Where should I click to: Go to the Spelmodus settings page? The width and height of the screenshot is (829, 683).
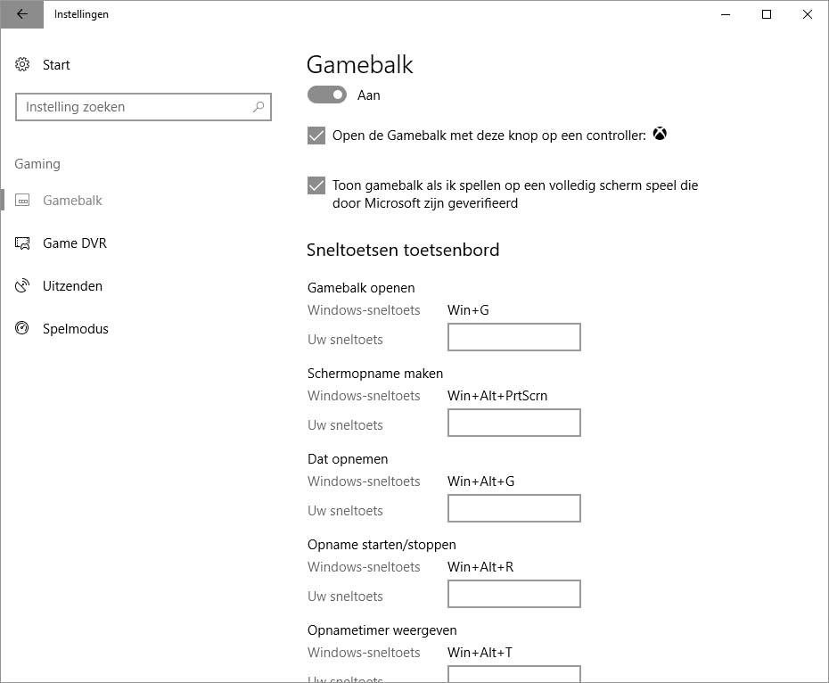75,329
